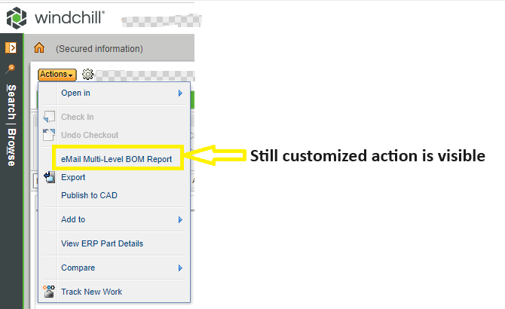Click the Undo Checkout icon
505x309 pixels.
(x=49, y=135)
